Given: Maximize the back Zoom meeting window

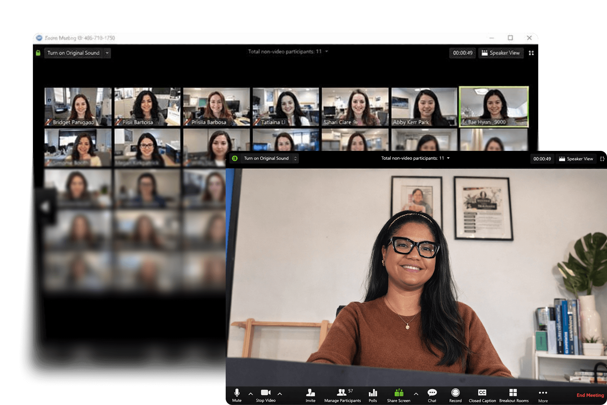Looking at the screenshot, I should (x=510, y=38).
